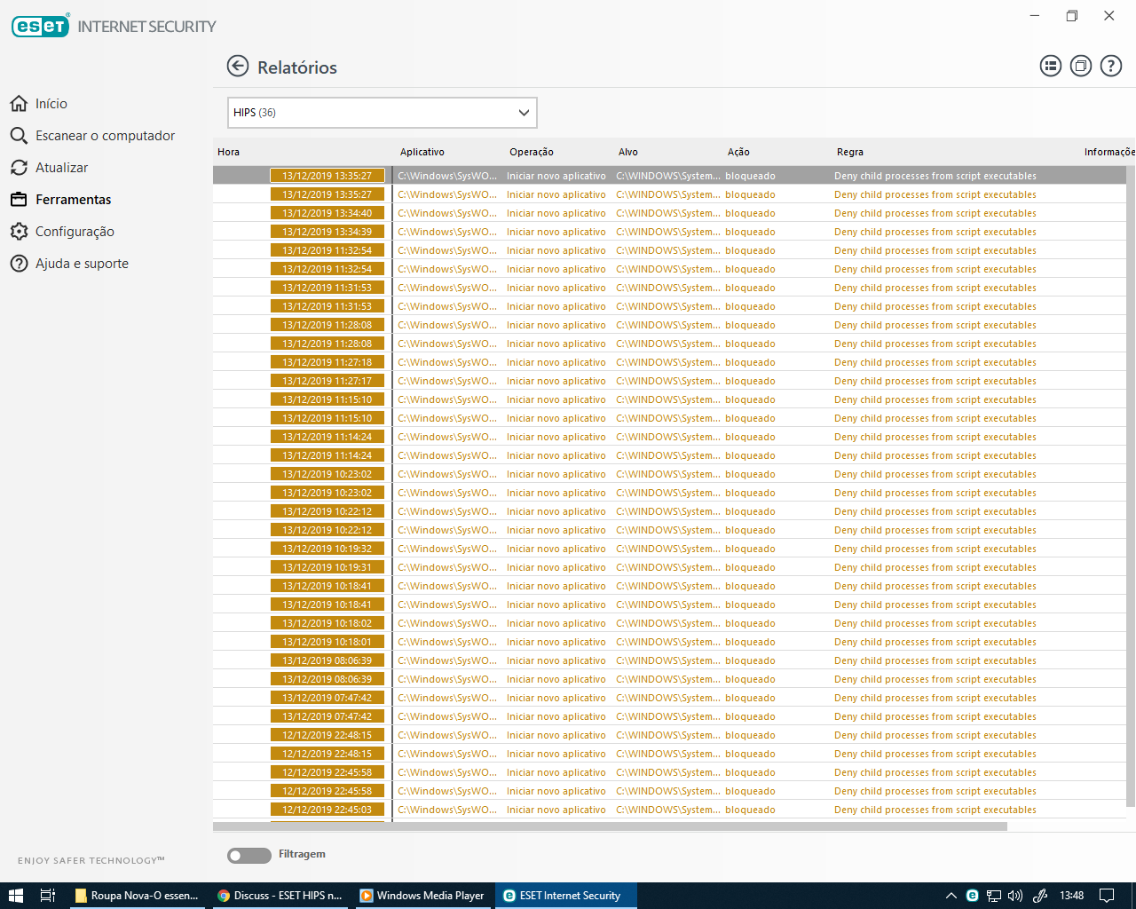Image resolution: width=1136 pixels, height=909 pixels.
Task: Click the Regra column header
Action: tap(849, 152)
